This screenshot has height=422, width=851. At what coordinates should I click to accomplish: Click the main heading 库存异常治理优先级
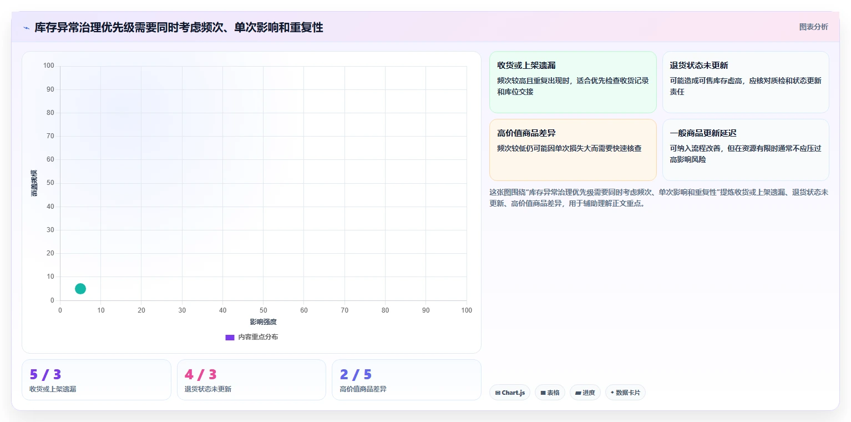(x=179, y=27)
